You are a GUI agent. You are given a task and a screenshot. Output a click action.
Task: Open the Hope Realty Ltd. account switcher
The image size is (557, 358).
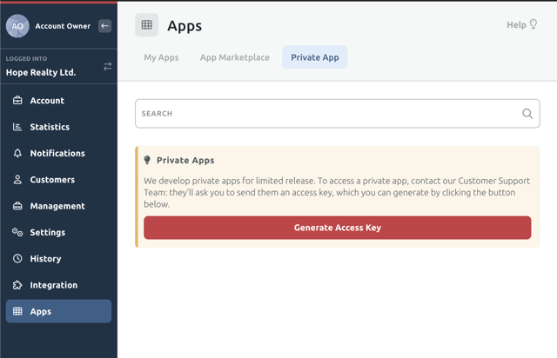click(41, 72)
